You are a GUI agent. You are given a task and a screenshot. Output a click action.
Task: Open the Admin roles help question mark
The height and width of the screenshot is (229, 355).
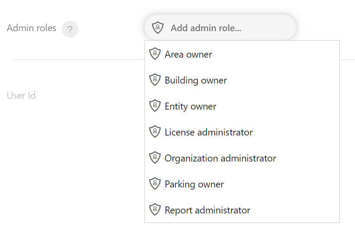[70, 29]
